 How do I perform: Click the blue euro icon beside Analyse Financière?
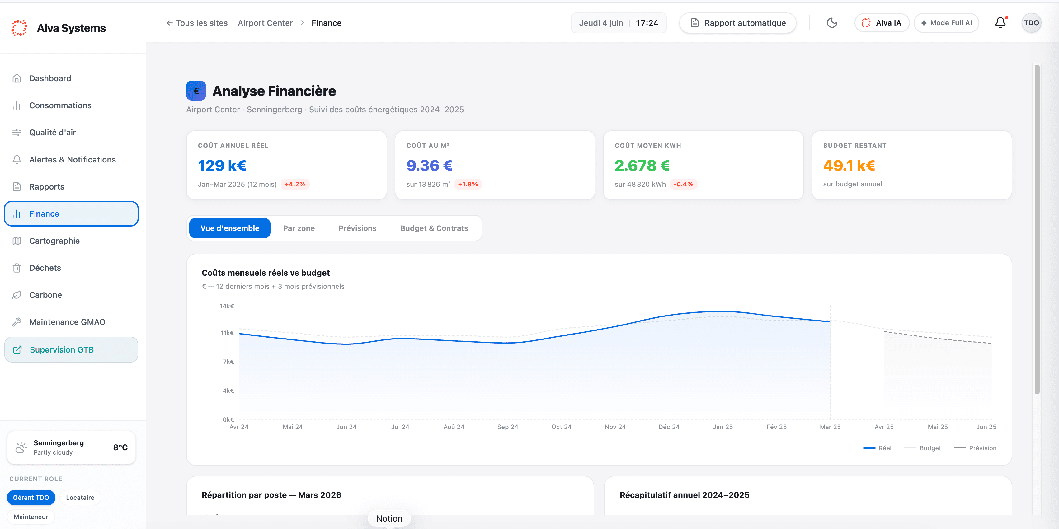[x=196, y=91]
